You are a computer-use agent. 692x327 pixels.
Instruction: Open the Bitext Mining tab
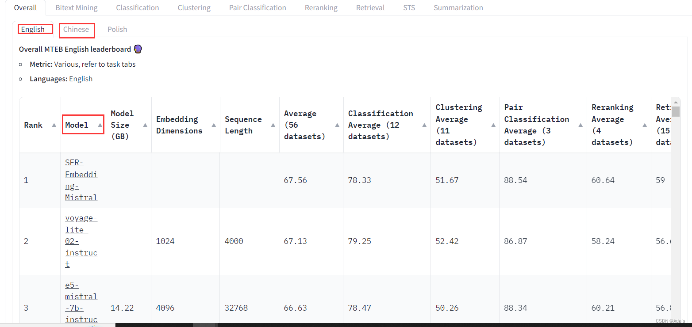pyautogui.click(x=77, y=8)
